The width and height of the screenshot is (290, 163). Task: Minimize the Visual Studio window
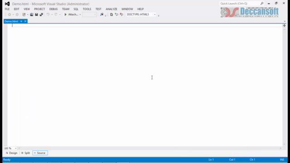[269, 3]
